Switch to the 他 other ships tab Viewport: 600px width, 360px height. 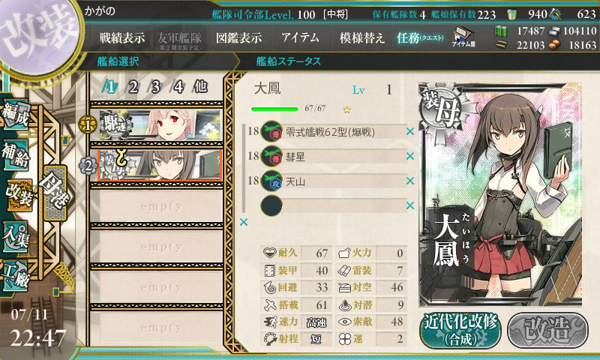point(200,87)
